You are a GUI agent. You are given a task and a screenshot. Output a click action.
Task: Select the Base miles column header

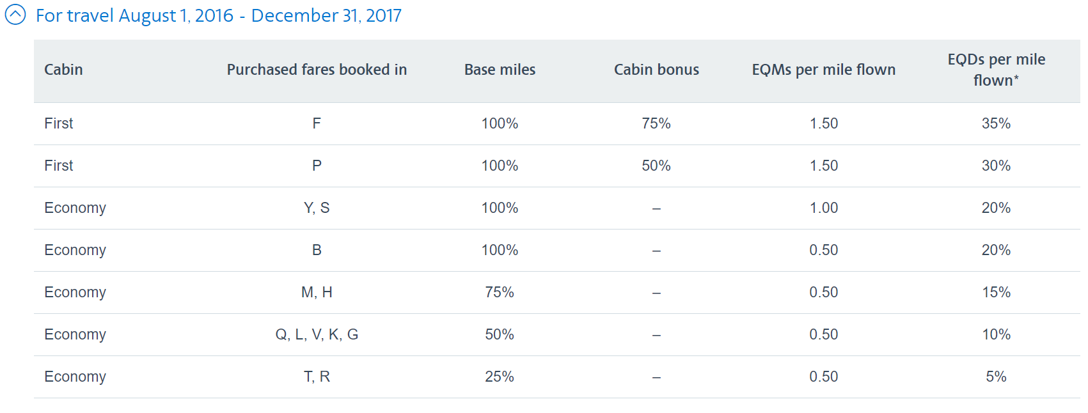(x=500, y=70)
